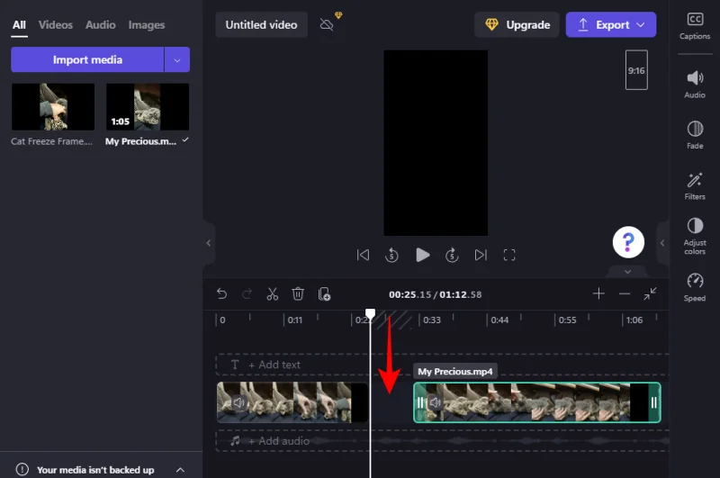Click the video preview canvas

pyautogui.click(x=436, y=143)
